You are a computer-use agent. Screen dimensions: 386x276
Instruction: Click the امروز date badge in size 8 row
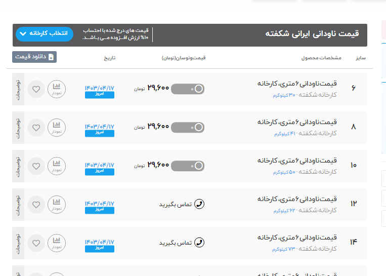(99, 133)
